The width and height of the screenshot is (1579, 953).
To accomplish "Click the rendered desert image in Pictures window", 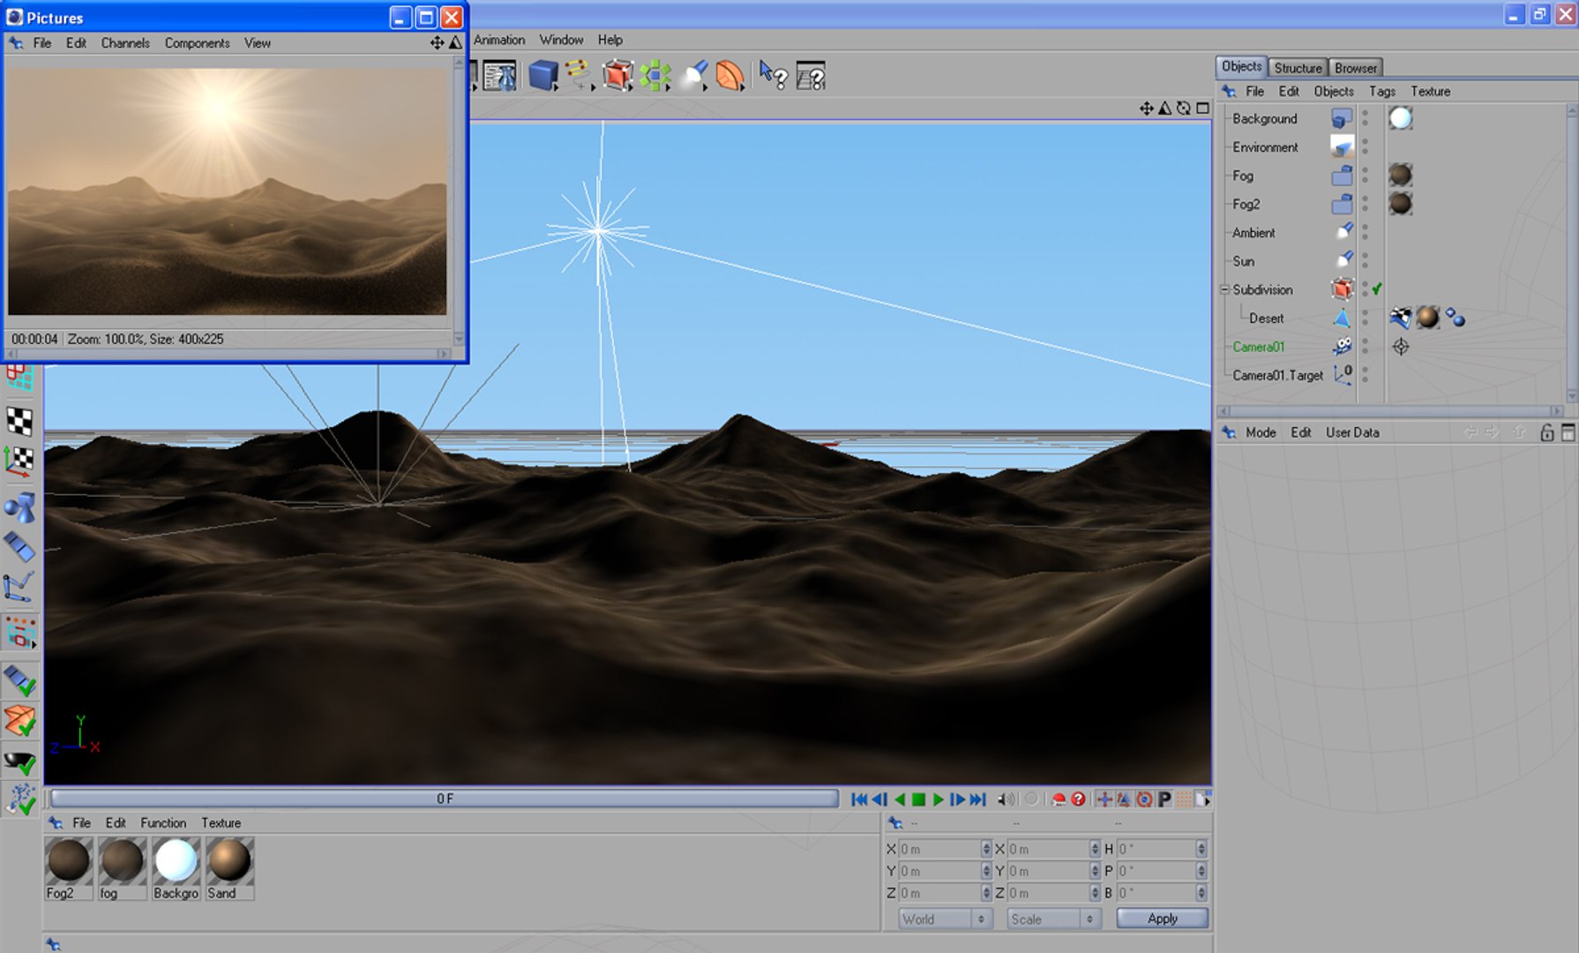I will pyautogui.click(x=228, y=191).
